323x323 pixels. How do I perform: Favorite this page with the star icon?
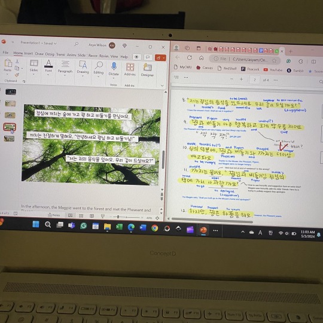[274, 60]
